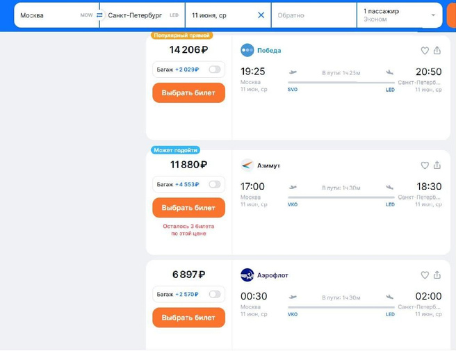Choose ticket for Победа flight
Image resolution: width=456 pixels, height=351 pixels.
click(188, 92)
